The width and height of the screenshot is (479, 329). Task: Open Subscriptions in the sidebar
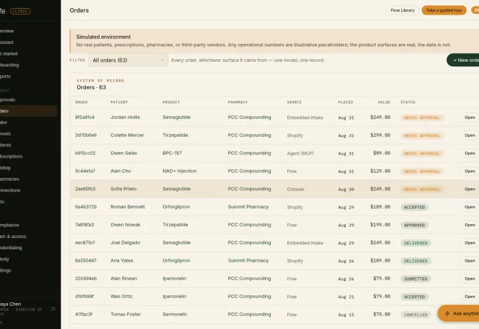(28, 156)
